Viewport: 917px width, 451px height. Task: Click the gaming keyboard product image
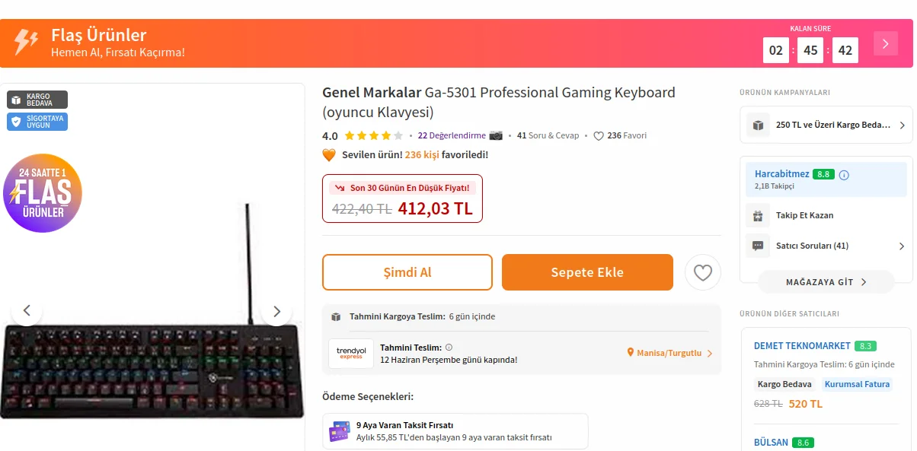click(x=152, y=365)
